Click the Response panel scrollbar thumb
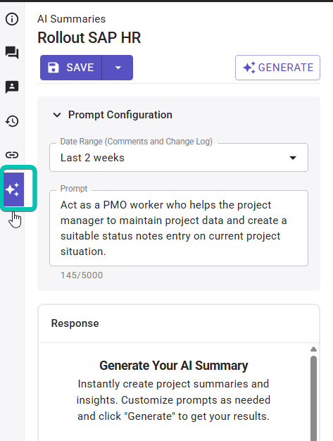The height and width of the screenshot is (441, 333). (x=313, y=398)
